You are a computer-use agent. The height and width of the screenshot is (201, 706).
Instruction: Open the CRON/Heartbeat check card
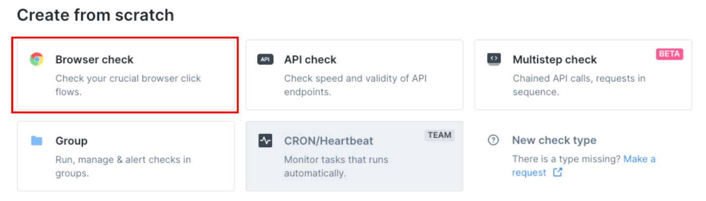(355, 156)
